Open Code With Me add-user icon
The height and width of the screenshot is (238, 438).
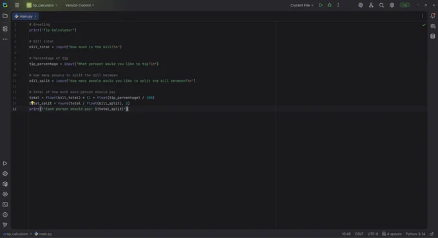coord(371,5)
